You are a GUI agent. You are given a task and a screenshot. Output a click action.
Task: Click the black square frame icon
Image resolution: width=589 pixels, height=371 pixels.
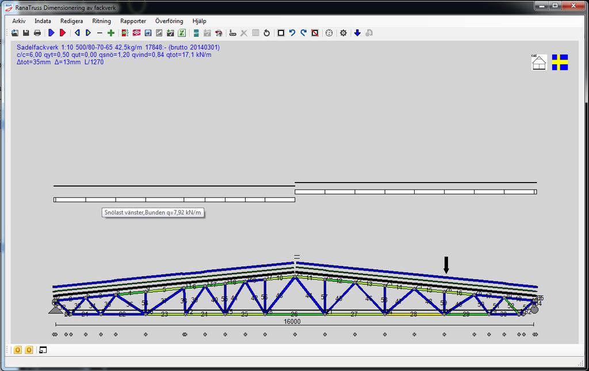point(281,33)
